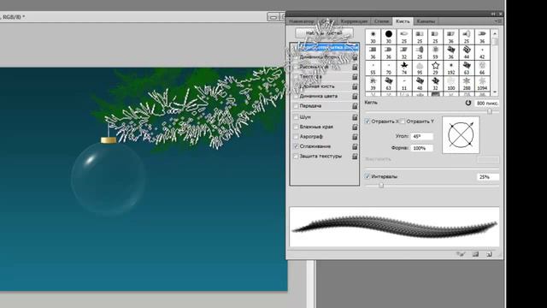The image size is (547, 308).
Task: Enable the Передача checkbox
Action: pos(296,106)
